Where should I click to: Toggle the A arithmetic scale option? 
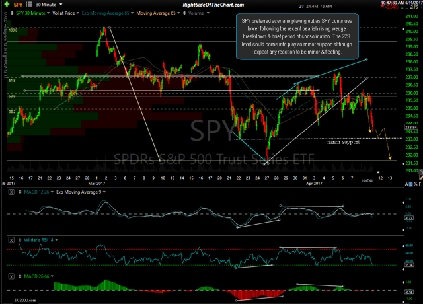pos(406,184)
